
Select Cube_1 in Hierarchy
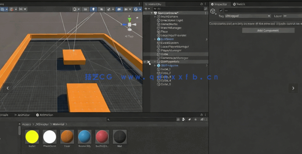coord(166,69)
